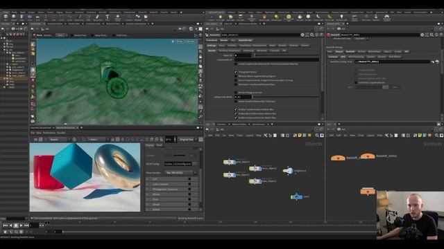Jump to last frame in playbar
Viewport: 444px width, 249px height.
[x=26, y=225]
